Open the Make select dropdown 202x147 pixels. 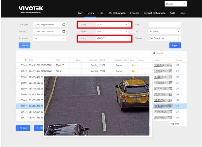click(x=112, y=32)
